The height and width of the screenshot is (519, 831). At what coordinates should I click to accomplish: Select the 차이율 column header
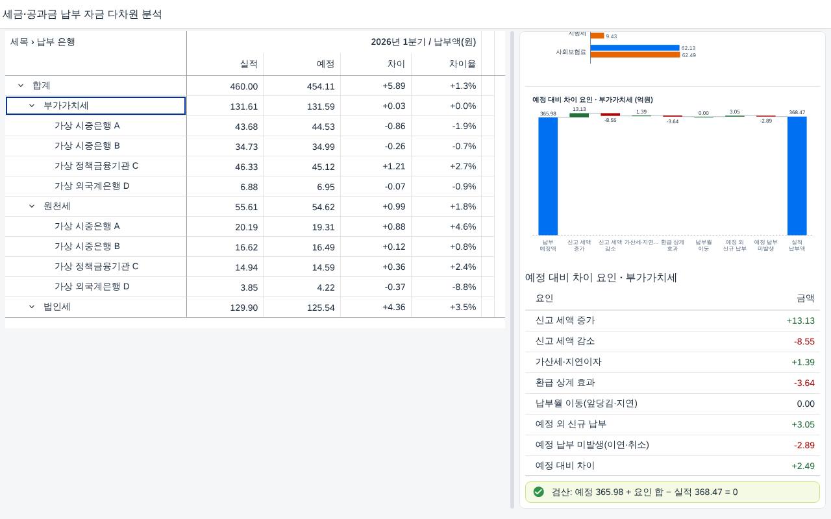(x=447, y=64)
